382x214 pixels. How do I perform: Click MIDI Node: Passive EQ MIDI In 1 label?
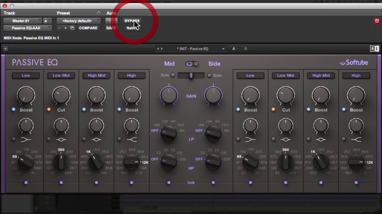[x=31, y=38]
